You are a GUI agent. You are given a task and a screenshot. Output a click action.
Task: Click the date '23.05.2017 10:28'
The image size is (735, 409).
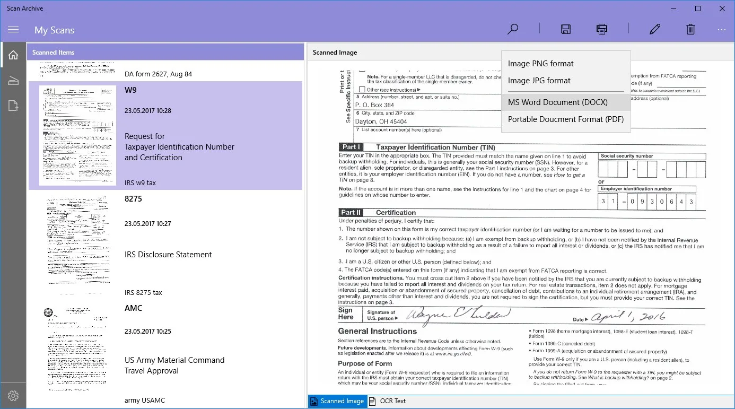click(148, 111)
